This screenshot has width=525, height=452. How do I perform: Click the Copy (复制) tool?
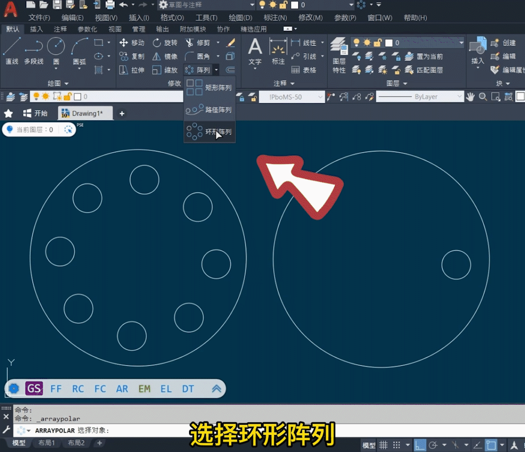[x=132, y=56]
